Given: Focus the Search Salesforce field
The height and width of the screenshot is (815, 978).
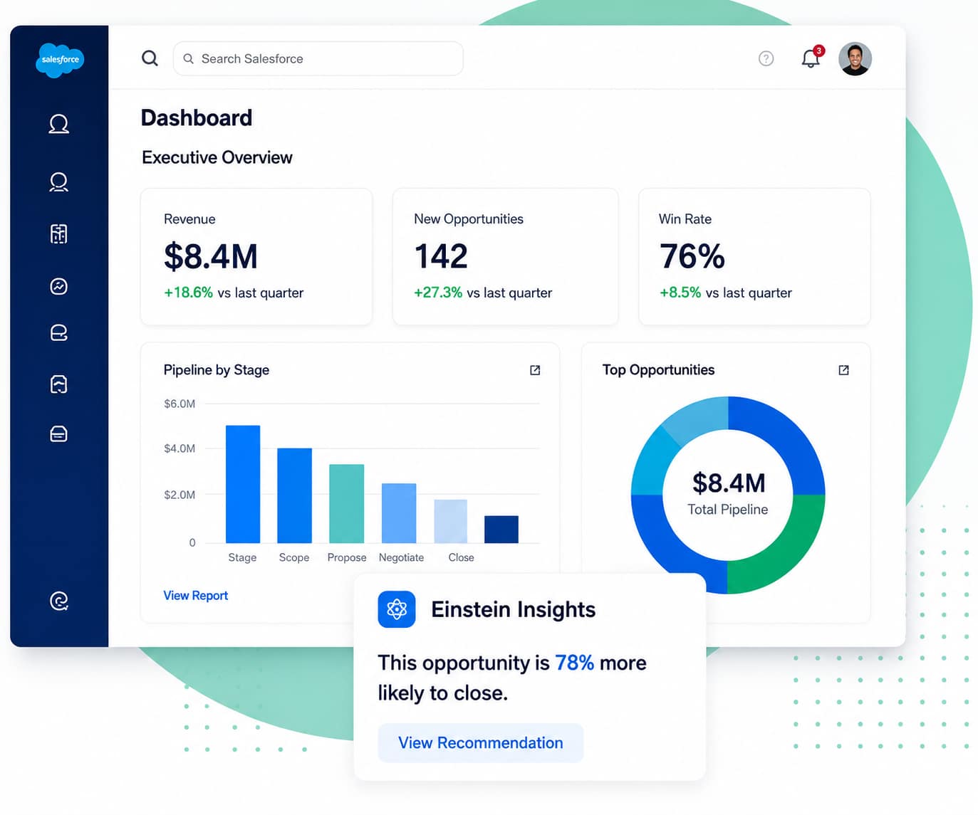Looking at the screenshot, I should 318,58.
